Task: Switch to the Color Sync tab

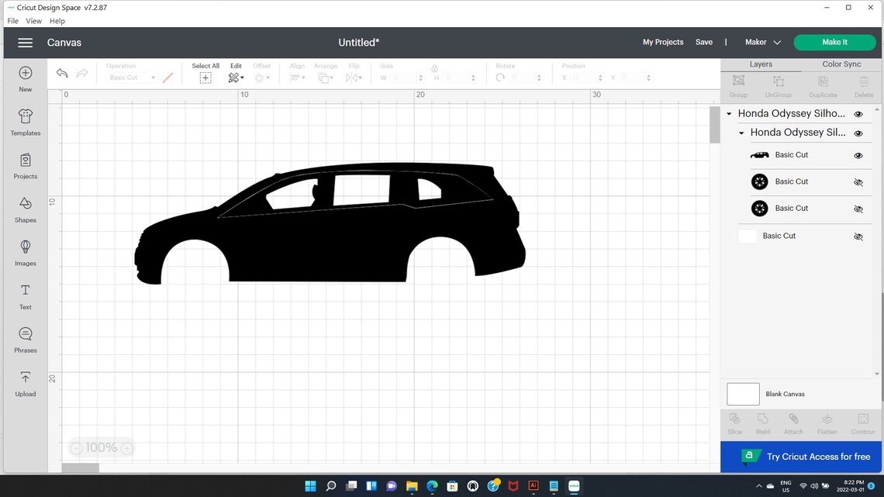Action: [x=842, y=64]
